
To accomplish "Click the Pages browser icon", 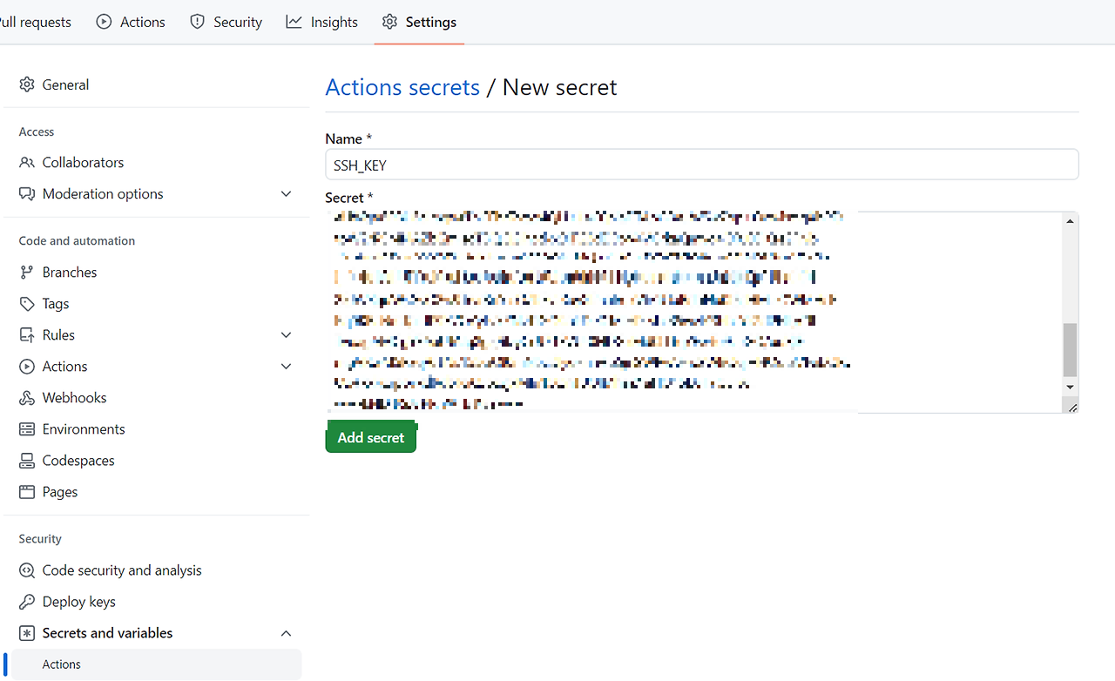I will (x=27, y=492).
